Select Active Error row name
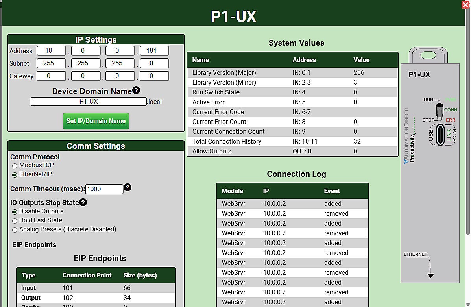 coord(209,102)
